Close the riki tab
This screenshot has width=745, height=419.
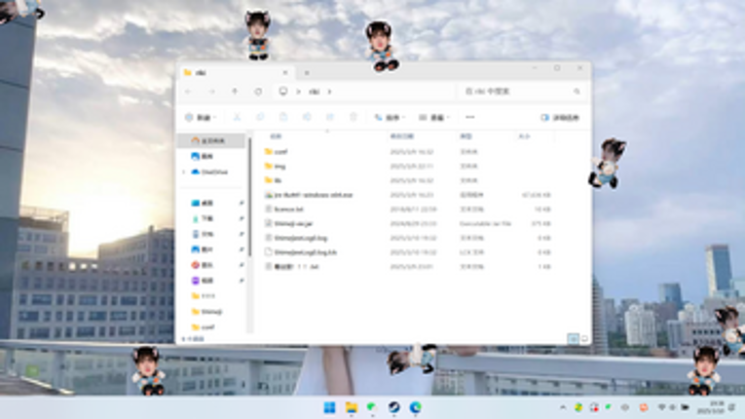(285, 73)
